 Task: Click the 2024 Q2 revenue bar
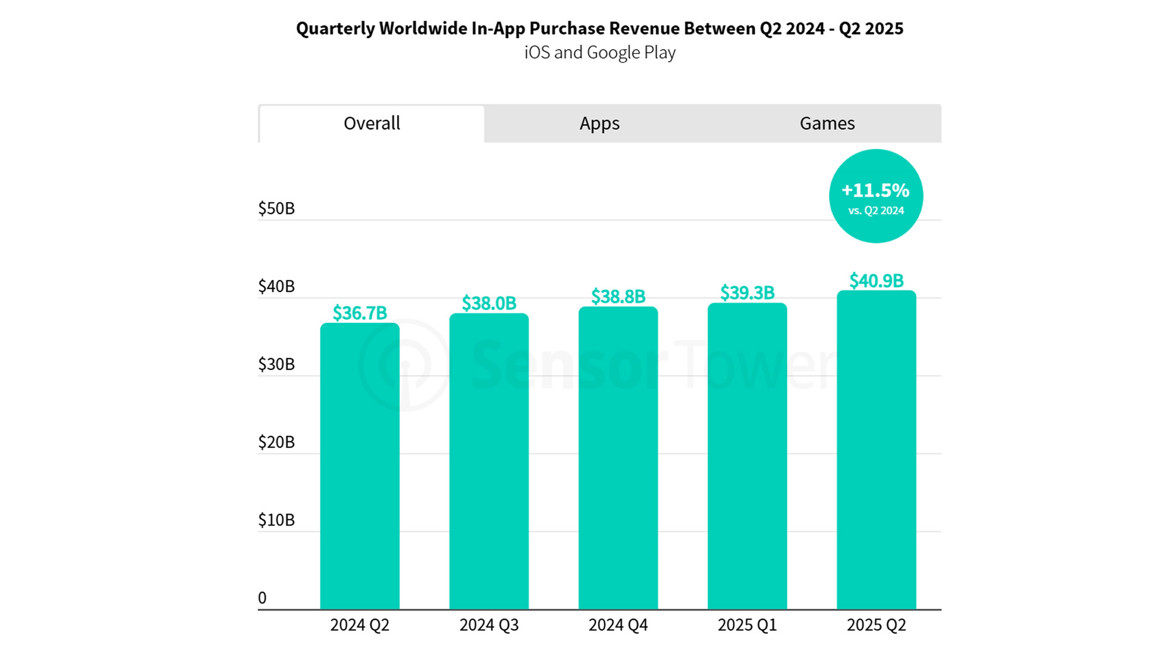tap(359, 466)
